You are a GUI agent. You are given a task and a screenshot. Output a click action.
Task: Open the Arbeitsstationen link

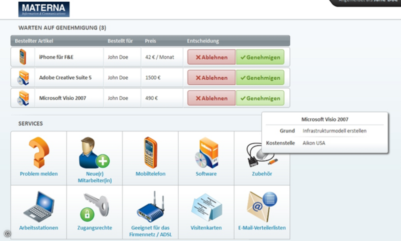click(39, 228)
